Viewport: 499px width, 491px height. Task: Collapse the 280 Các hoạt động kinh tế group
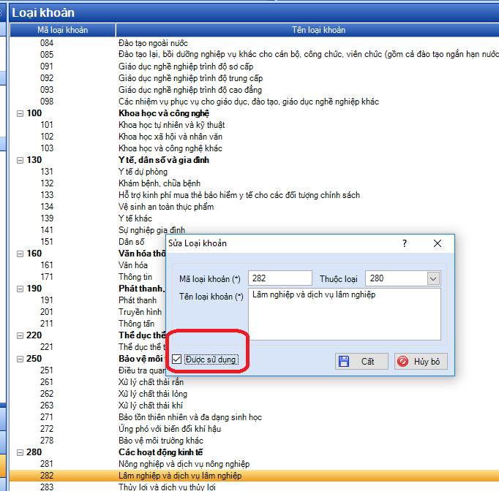(20, 452)
